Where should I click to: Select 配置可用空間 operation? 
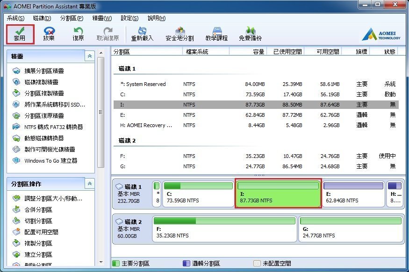pyautogui.click(x=35, y=232)
